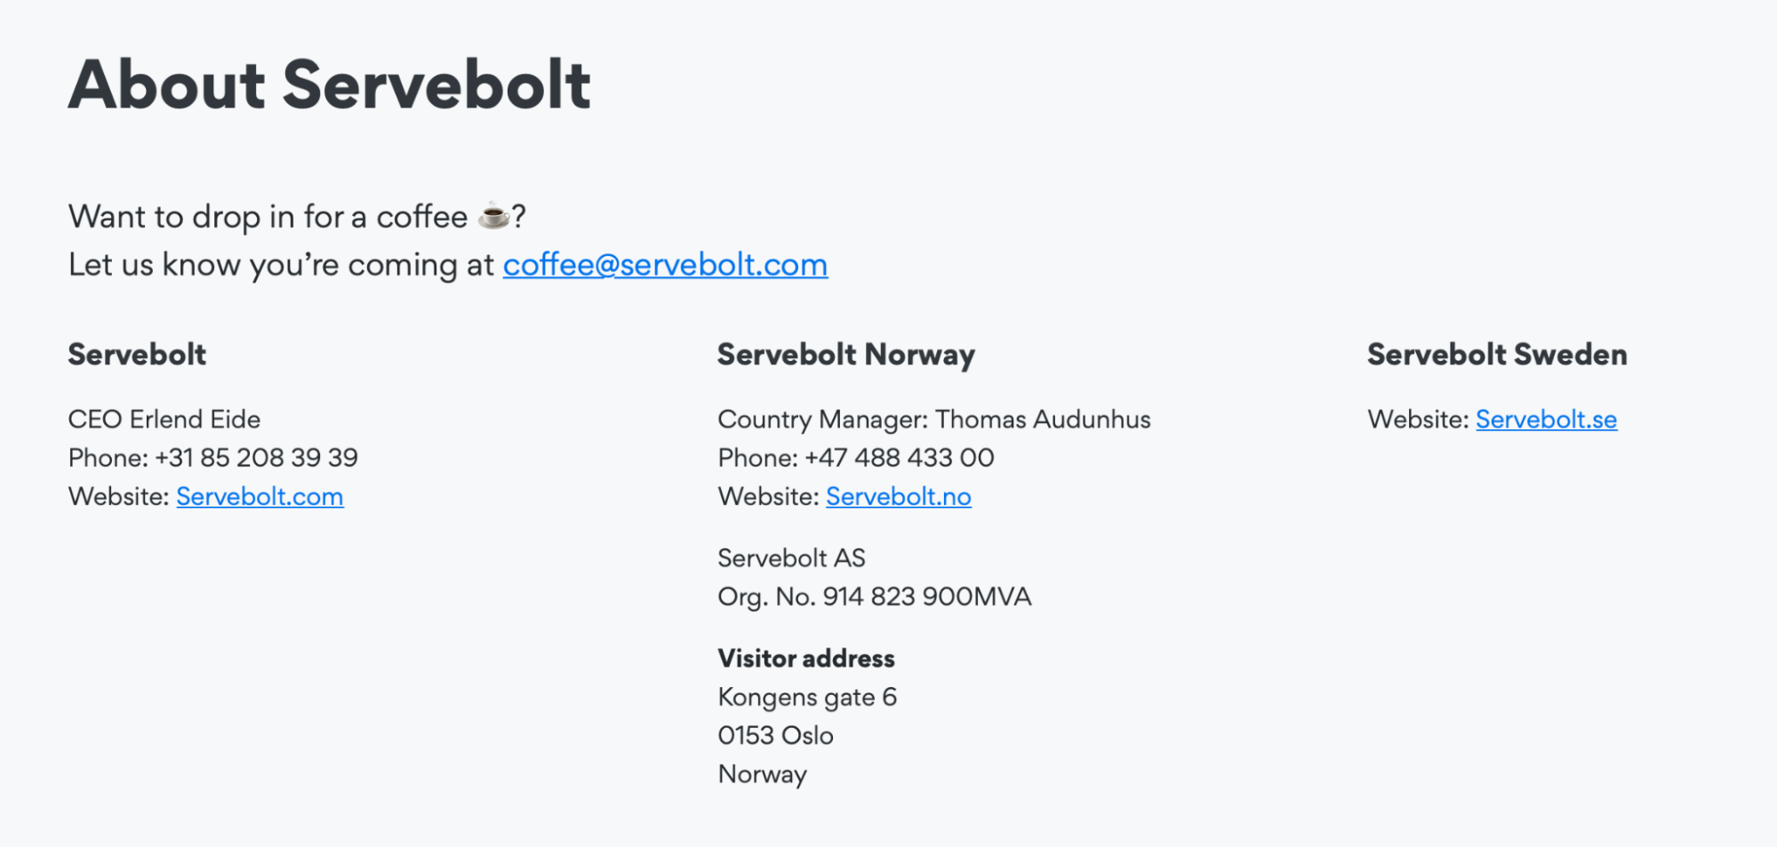
Task: Follow the Servebolt.se website link
Action: [x=1546, y=420]
